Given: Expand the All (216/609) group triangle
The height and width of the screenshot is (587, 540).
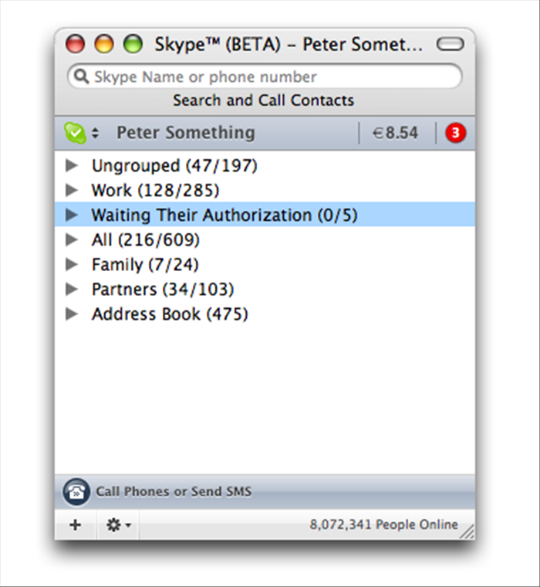Looking at the screenshot, I should click(72, 239).
